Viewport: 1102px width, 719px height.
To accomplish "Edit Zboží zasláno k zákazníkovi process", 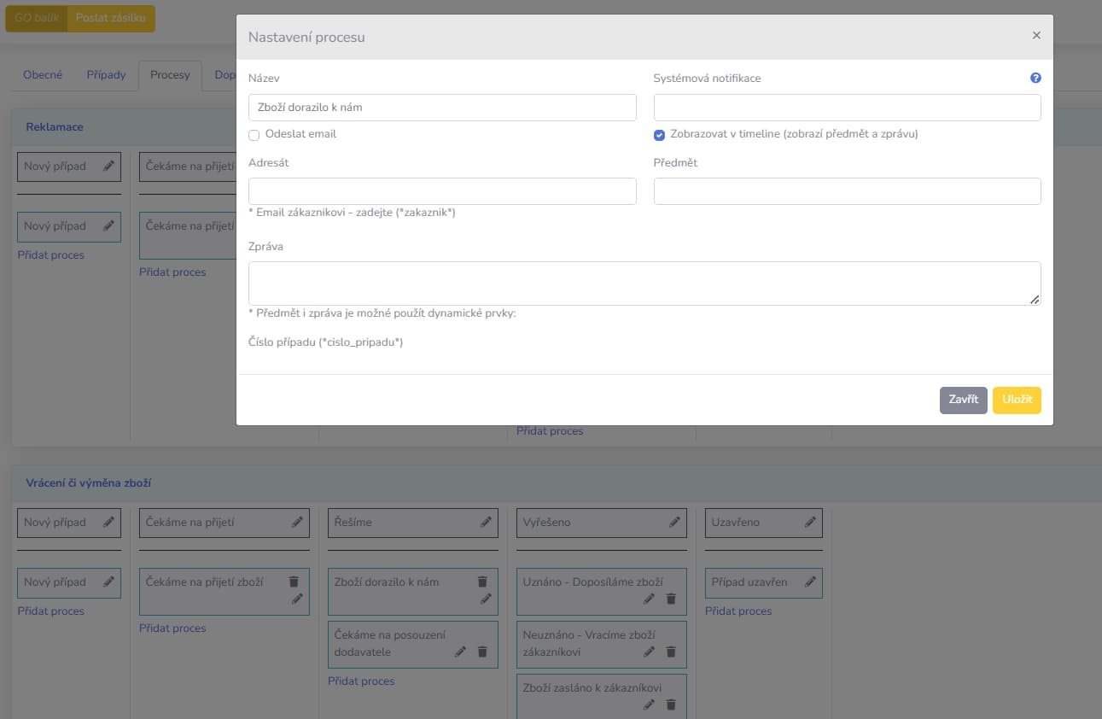I will tap(649, 704).
